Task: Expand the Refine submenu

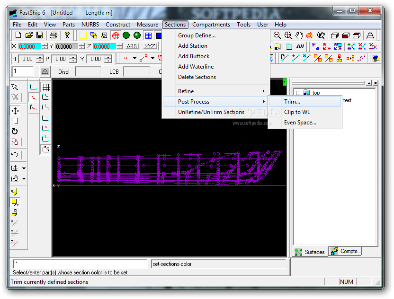Action: coord(215,91)
